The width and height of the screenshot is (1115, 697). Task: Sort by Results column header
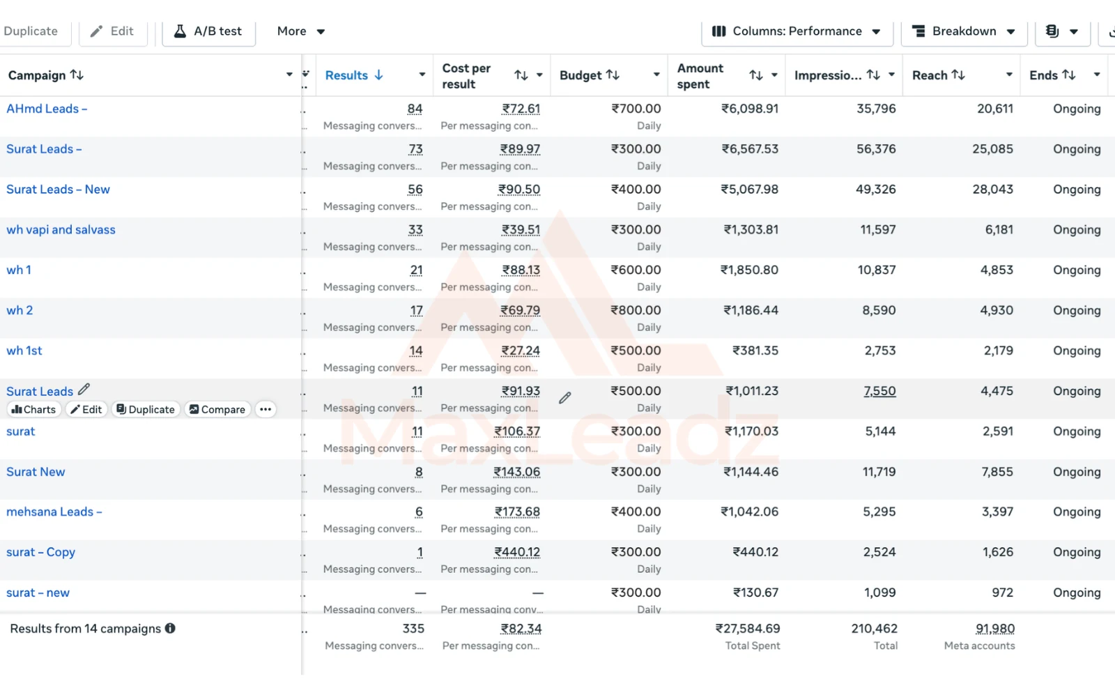pyautogui.click(x=354, y=75)
